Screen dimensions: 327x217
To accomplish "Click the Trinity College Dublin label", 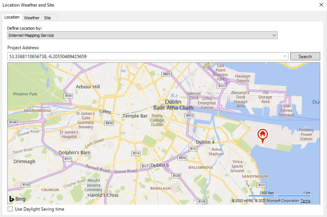I will [157, 120].
